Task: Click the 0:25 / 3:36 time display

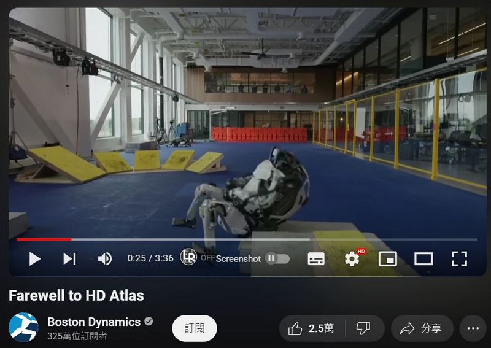Action: pyautogui.click(x=150, y=258)
